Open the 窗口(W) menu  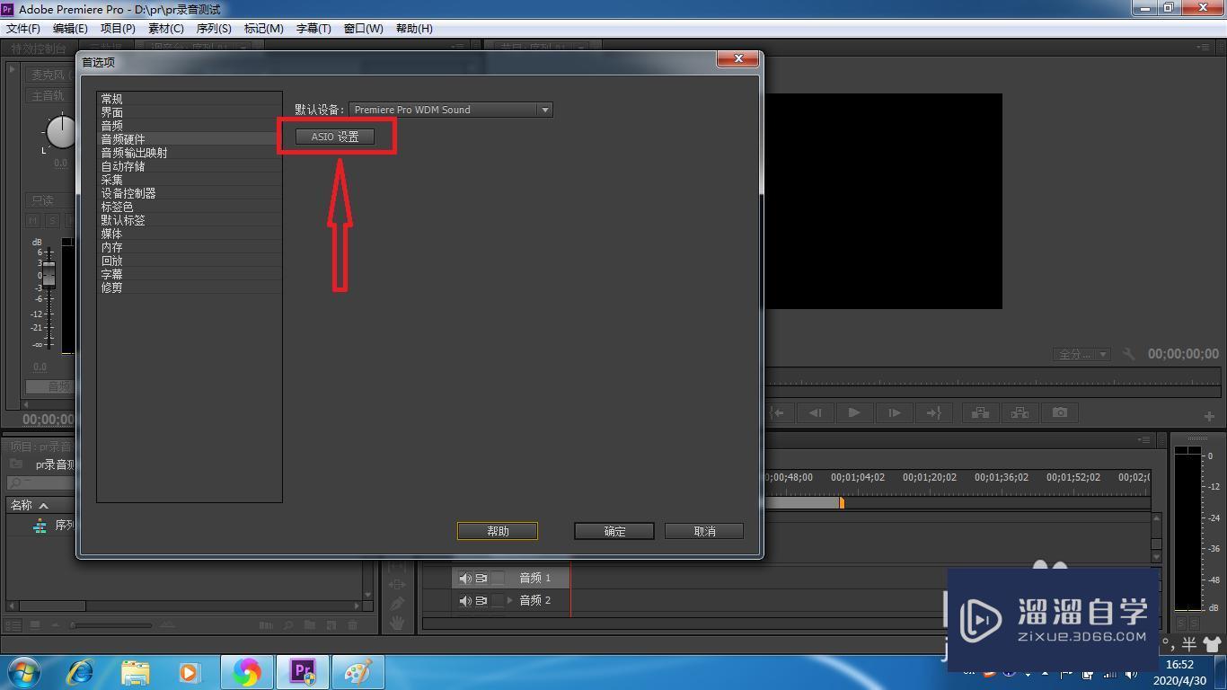[x=364, y=29]
